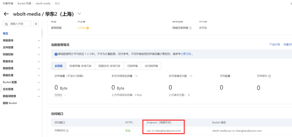
Task: Open the 计费文档 link
Action: click(x=186, y=54)
